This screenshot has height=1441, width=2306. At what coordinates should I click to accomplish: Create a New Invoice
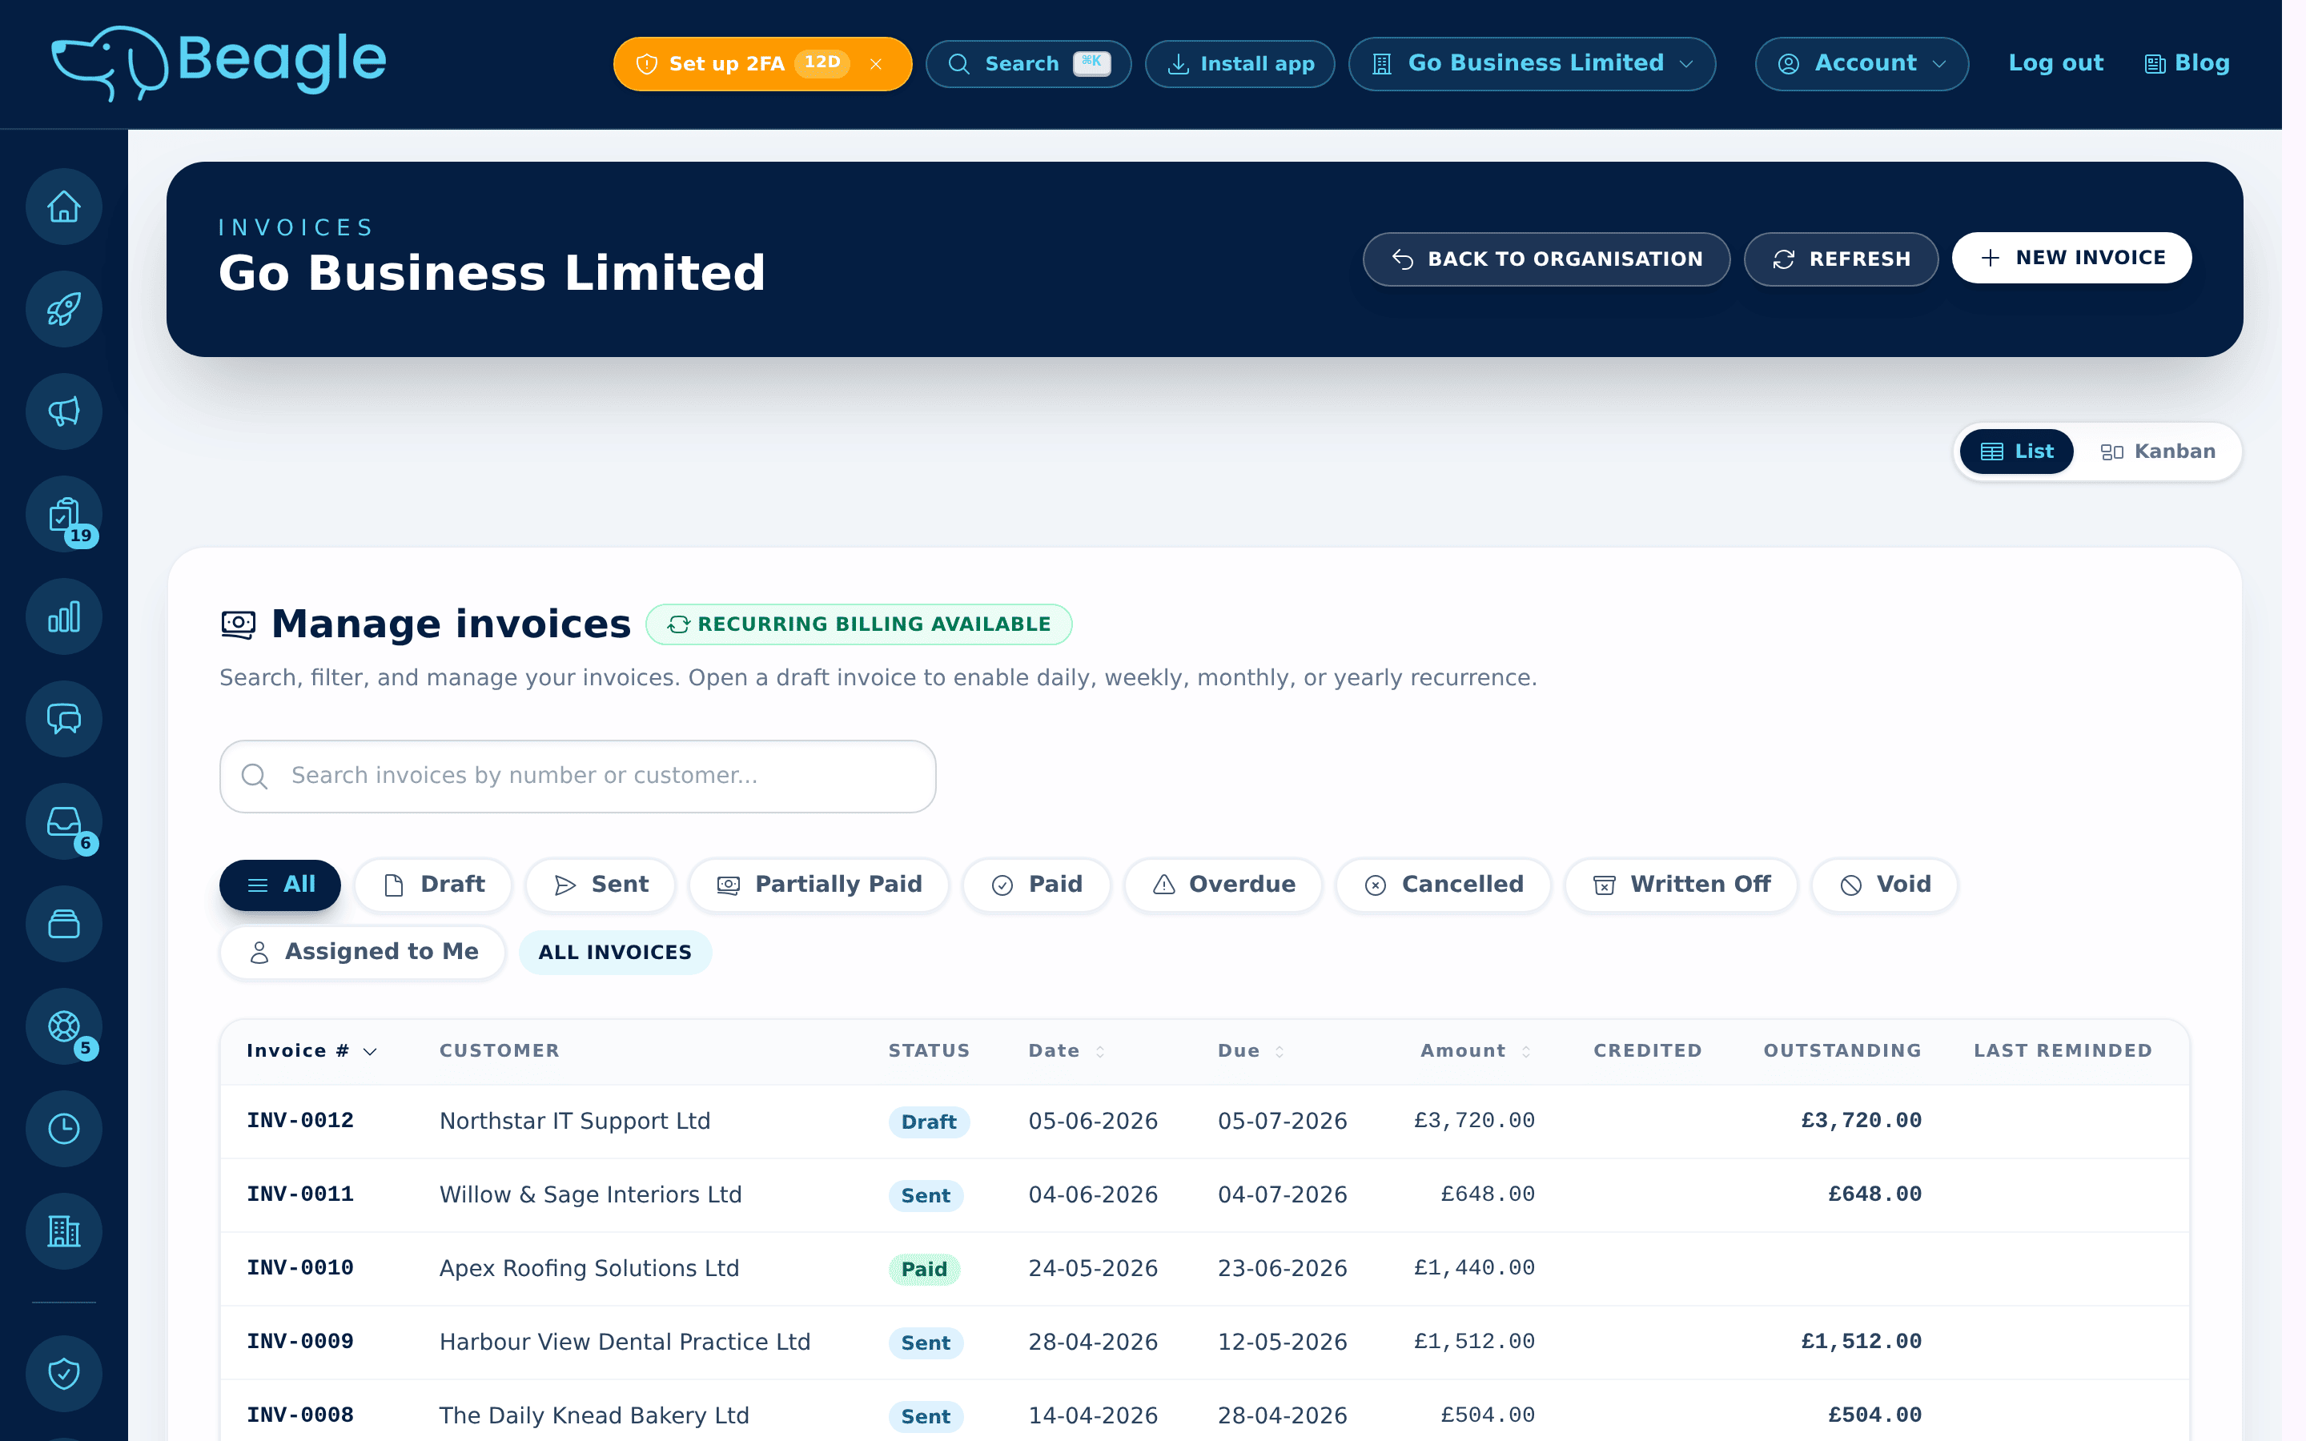tap(2071, 257)
